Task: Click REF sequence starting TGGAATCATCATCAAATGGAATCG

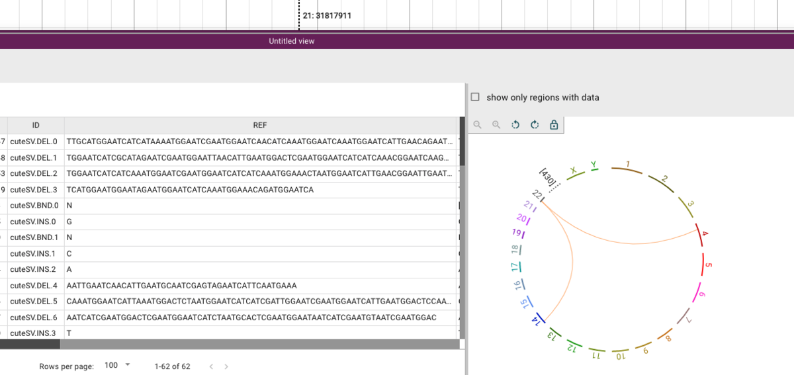Action: pos(260,173)
